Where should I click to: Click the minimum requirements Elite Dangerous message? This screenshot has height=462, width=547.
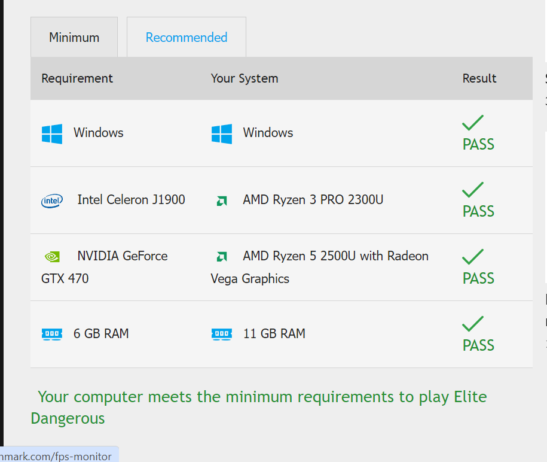pyautogui.click(x=259, y=408)
